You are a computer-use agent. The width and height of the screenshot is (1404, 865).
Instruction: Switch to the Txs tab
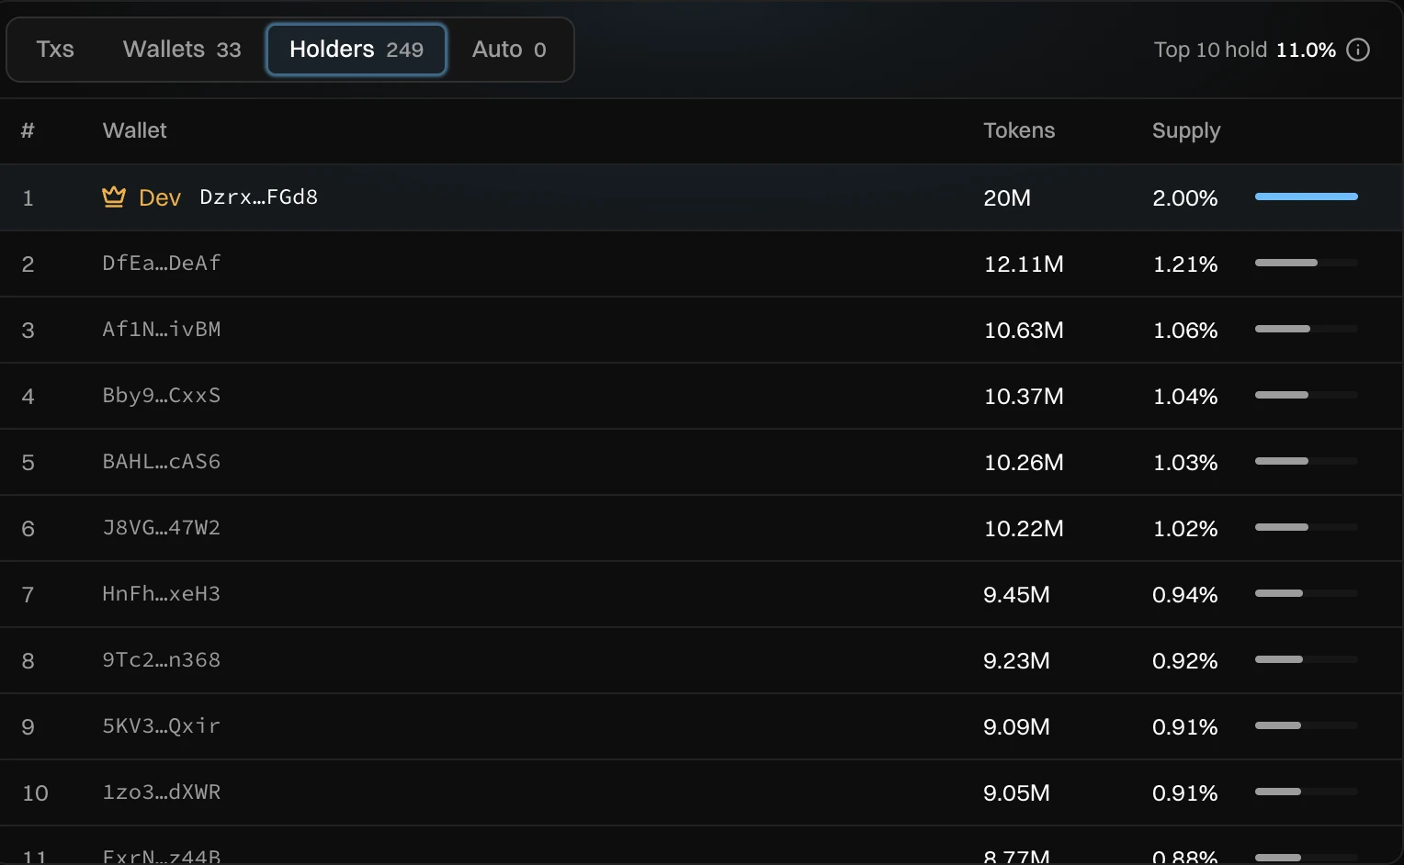click(x=55, y=50)
